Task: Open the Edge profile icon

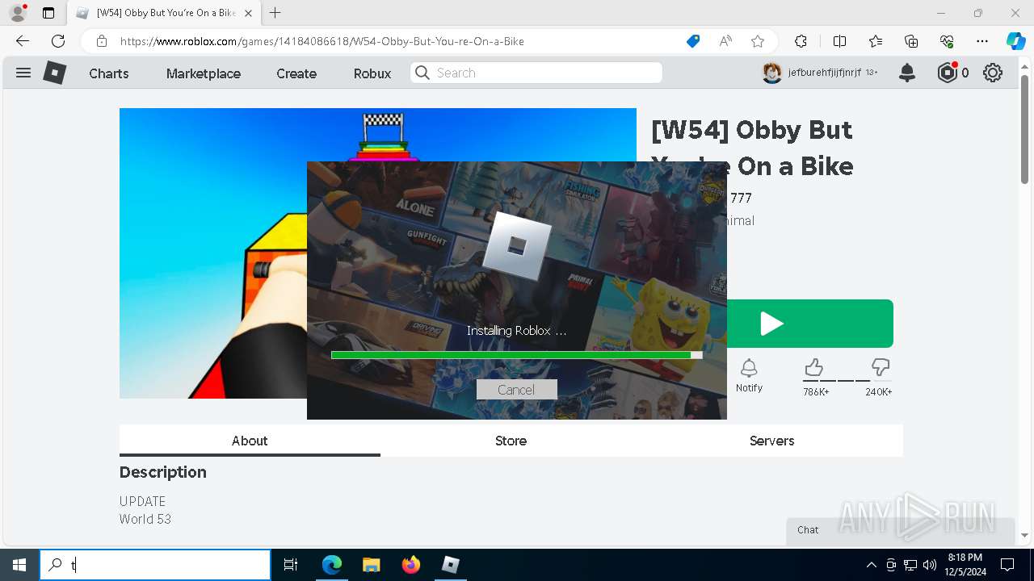Action: tap(18, 13)
